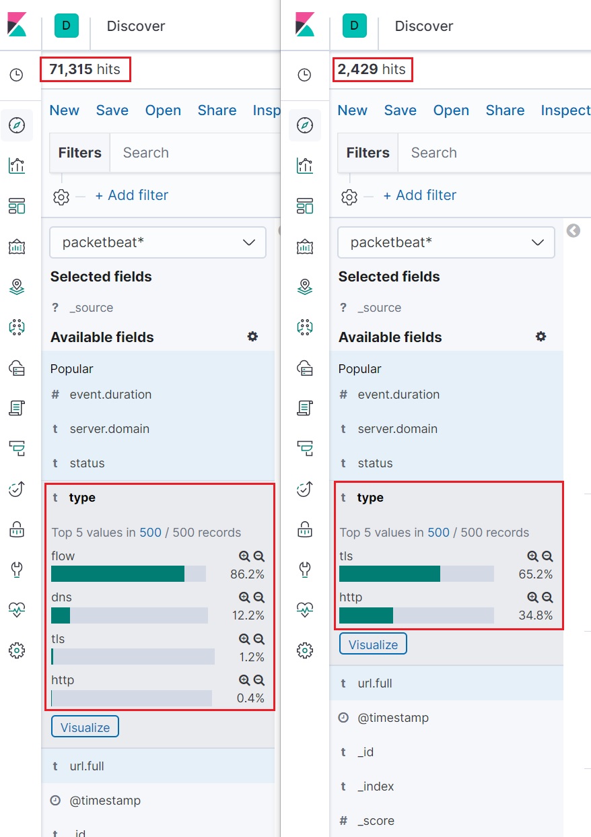The image size is (591, 837).
Task: Open Maps icon in right panel sidebar
Action: coord(305,286)
